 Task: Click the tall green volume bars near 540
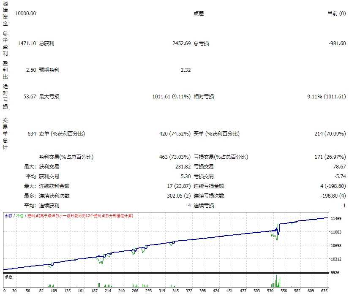pyautogui.click(x=277, y=281)
